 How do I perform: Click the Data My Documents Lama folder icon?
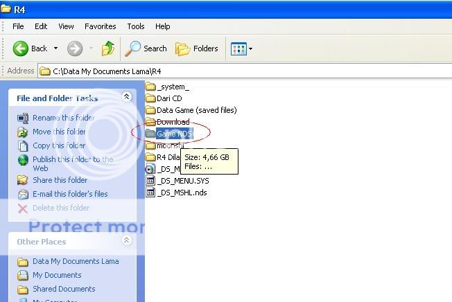coord(23,262)
